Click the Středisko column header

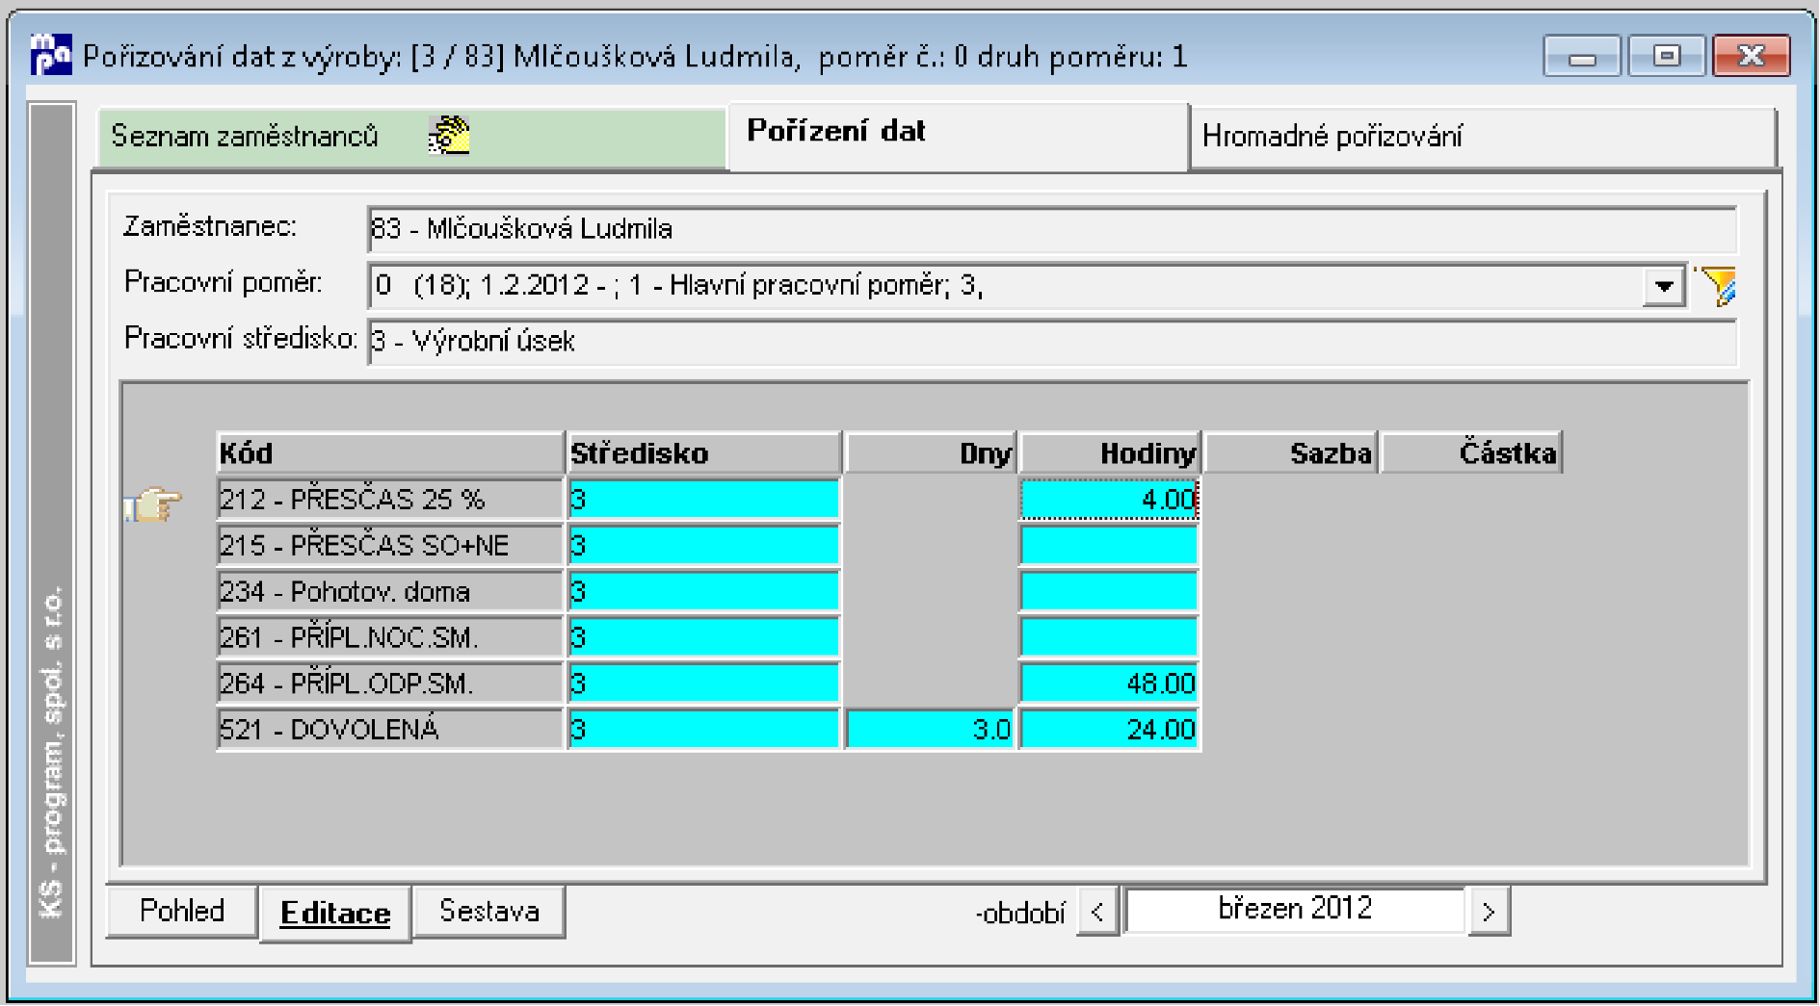click(704, 452)
